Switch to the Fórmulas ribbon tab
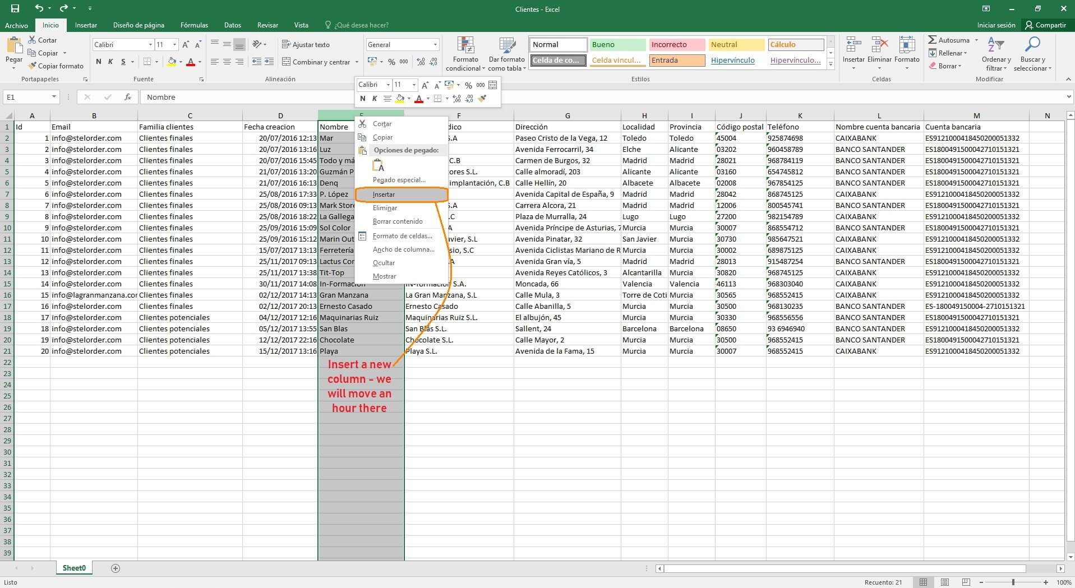This screenshot has width=1075, height=588. (x=194, y=25)
